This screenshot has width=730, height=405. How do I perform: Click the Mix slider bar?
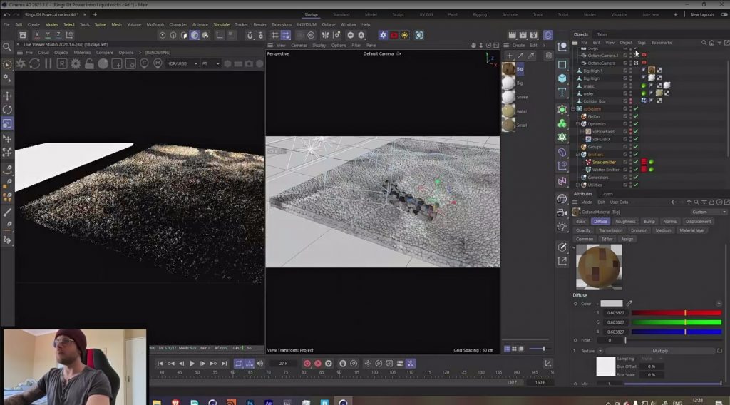point(673,384)
